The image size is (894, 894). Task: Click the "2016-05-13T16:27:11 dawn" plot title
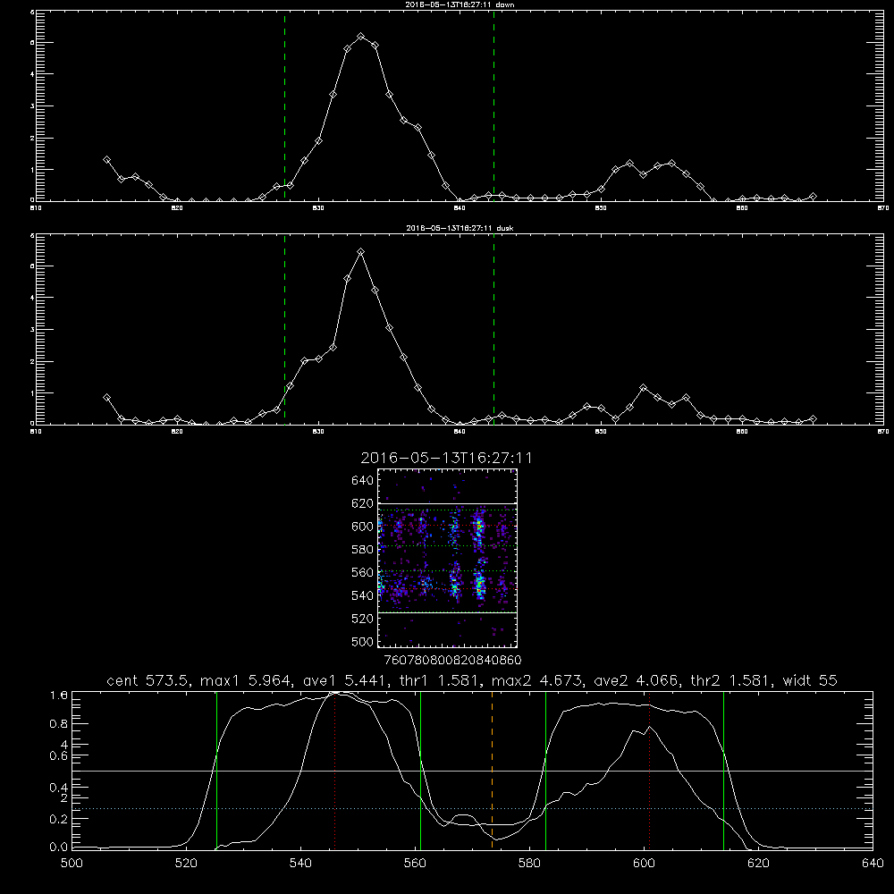460,4
